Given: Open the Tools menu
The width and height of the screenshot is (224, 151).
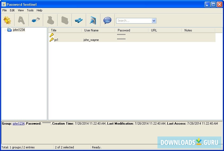Looking at the screenshot, I should point(30,10).
